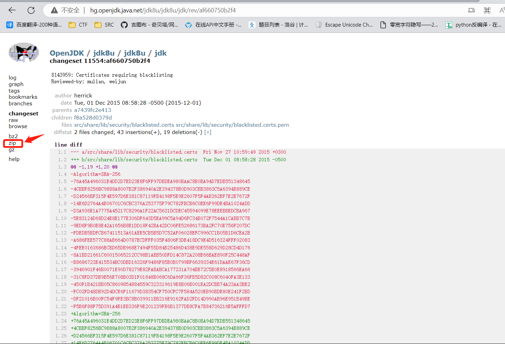Open the browse sidebar link
The height and width of the screenshot is (344, 505).
(x=18, y=126)
